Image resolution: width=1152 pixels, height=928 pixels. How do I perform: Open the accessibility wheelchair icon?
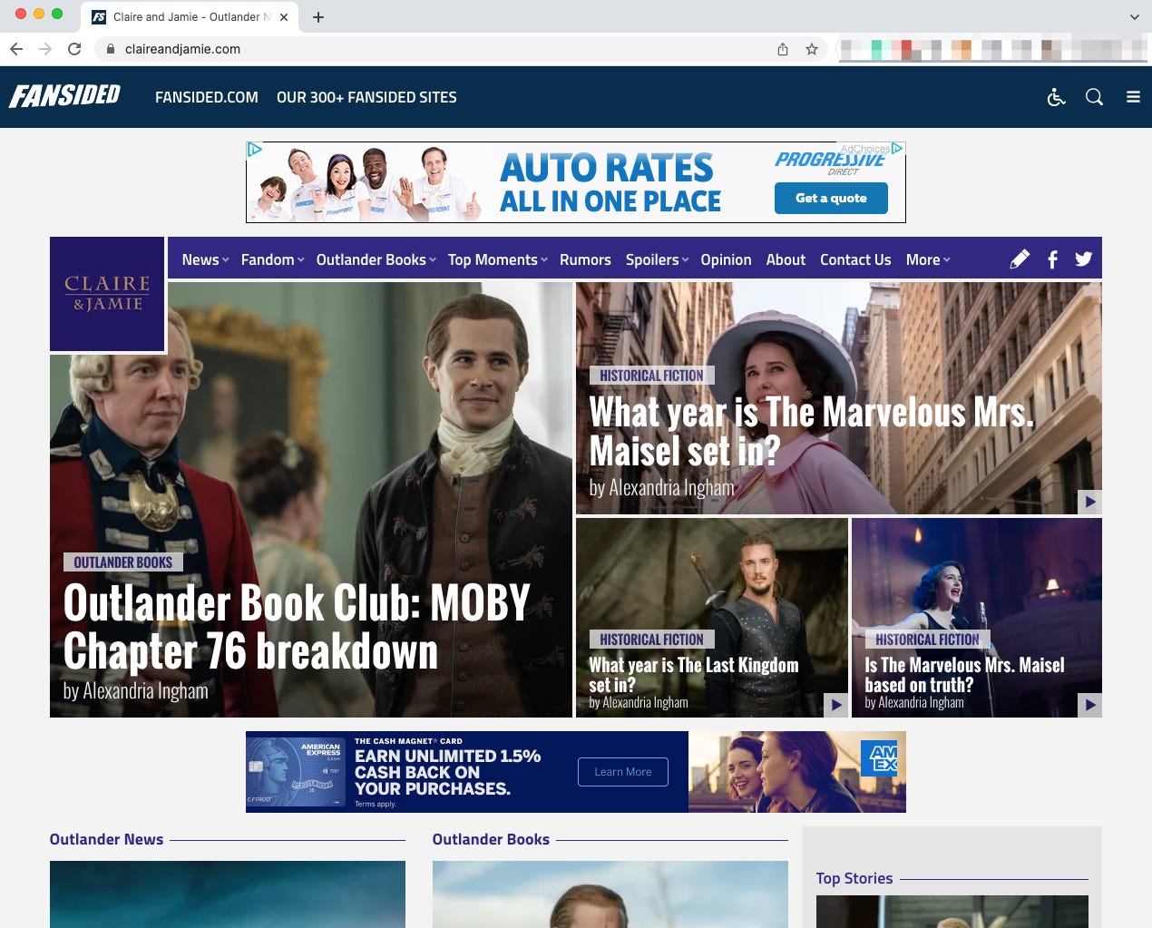(1056, 97)
